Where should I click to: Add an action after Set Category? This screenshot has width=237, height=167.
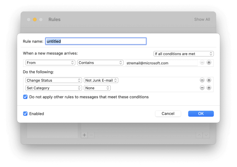click(209, 88)
